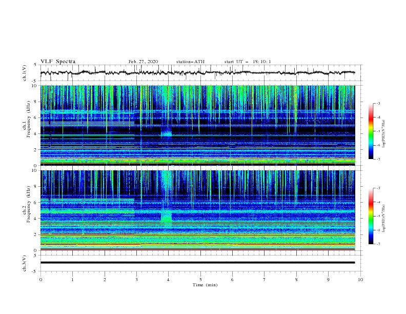Click the "ch.1(V)" waveform axis label

click(25, 73)
